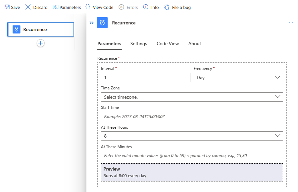Viewport: 298px width, 192px height.
Task: Click the At These Minutes field
Action: point(192,155)
